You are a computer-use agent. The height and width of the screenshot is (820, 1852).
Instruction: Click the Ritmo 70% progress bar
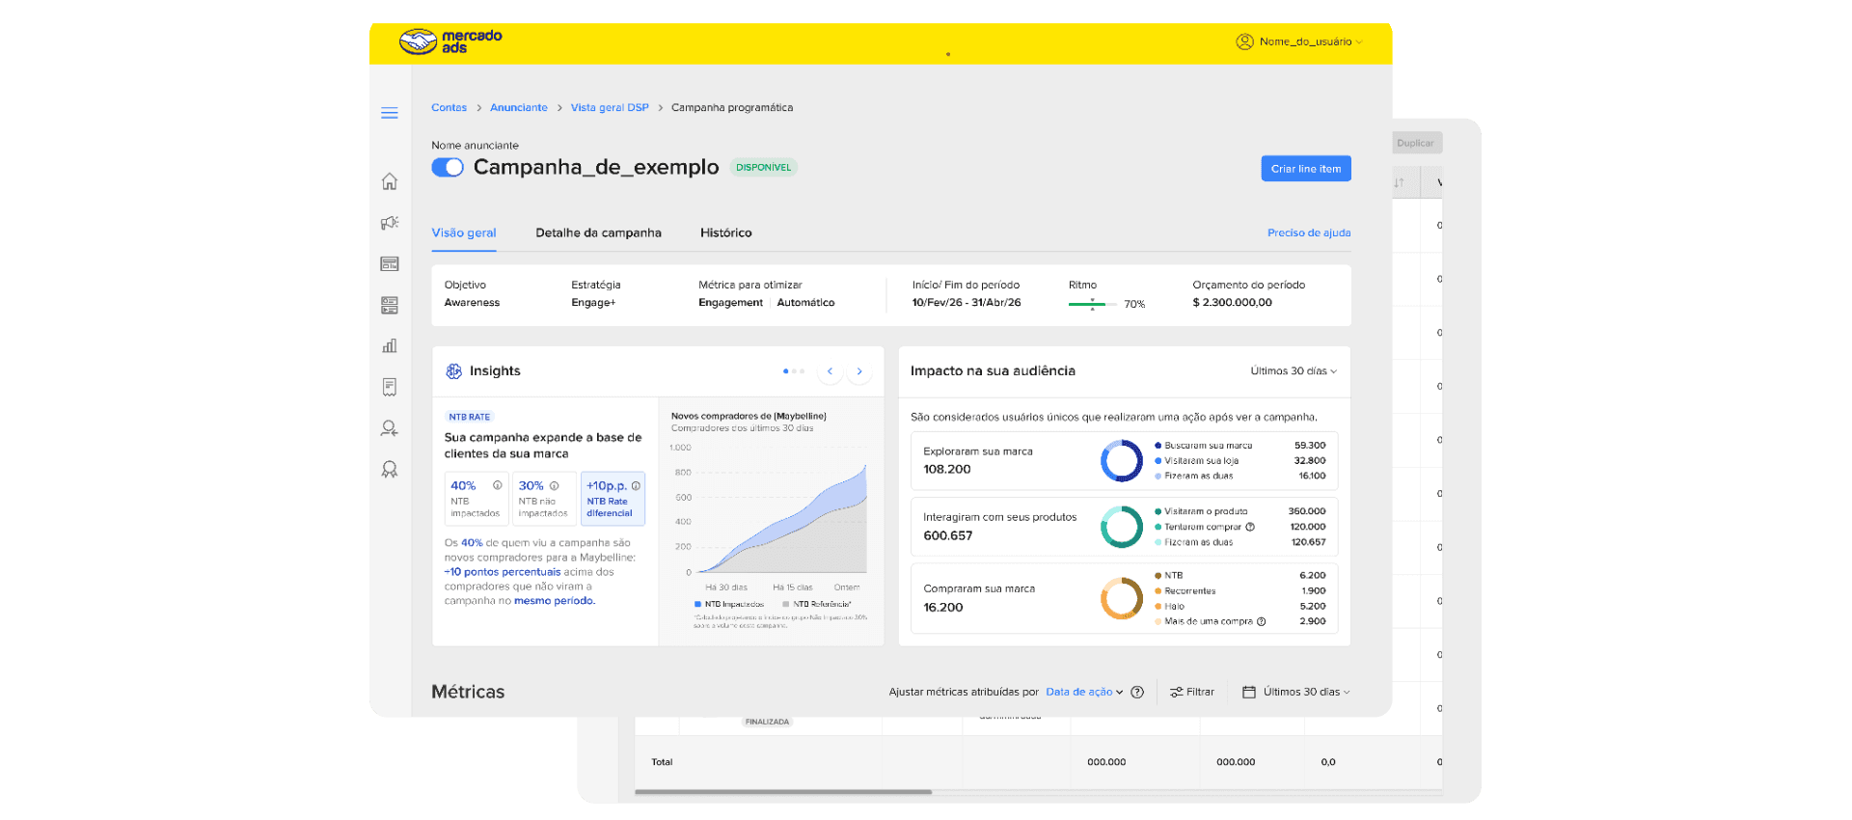(x=1093, y=304)
